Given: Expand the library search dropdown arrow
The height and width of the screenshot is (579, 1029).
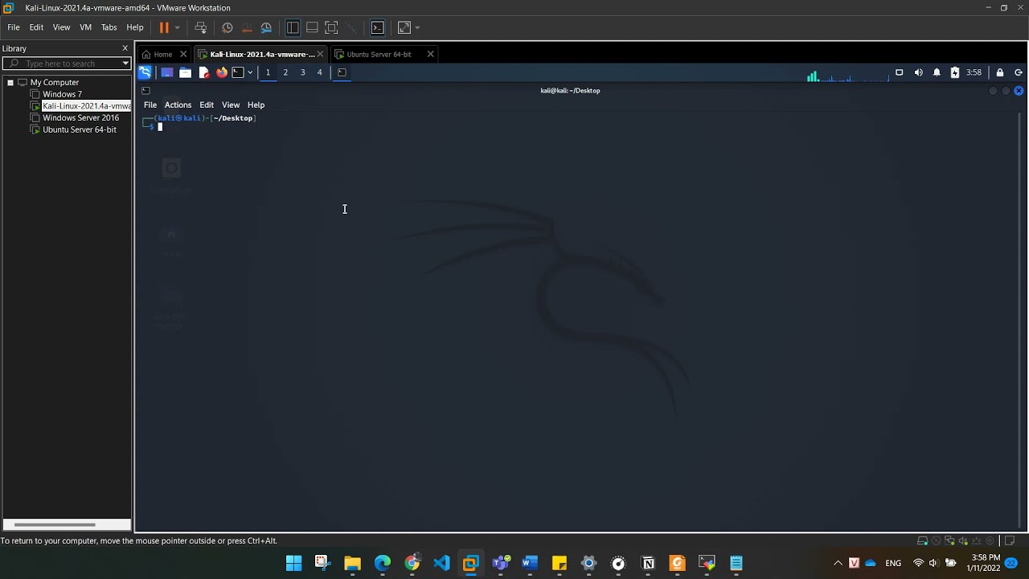Looking at the screenshot, I should click(x=125, y=64).
